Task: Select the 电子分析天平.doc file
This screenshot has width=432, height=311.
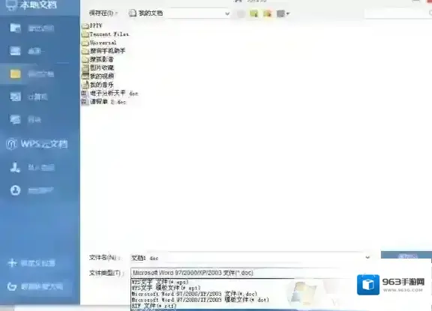Action: [x=109, y=93]
